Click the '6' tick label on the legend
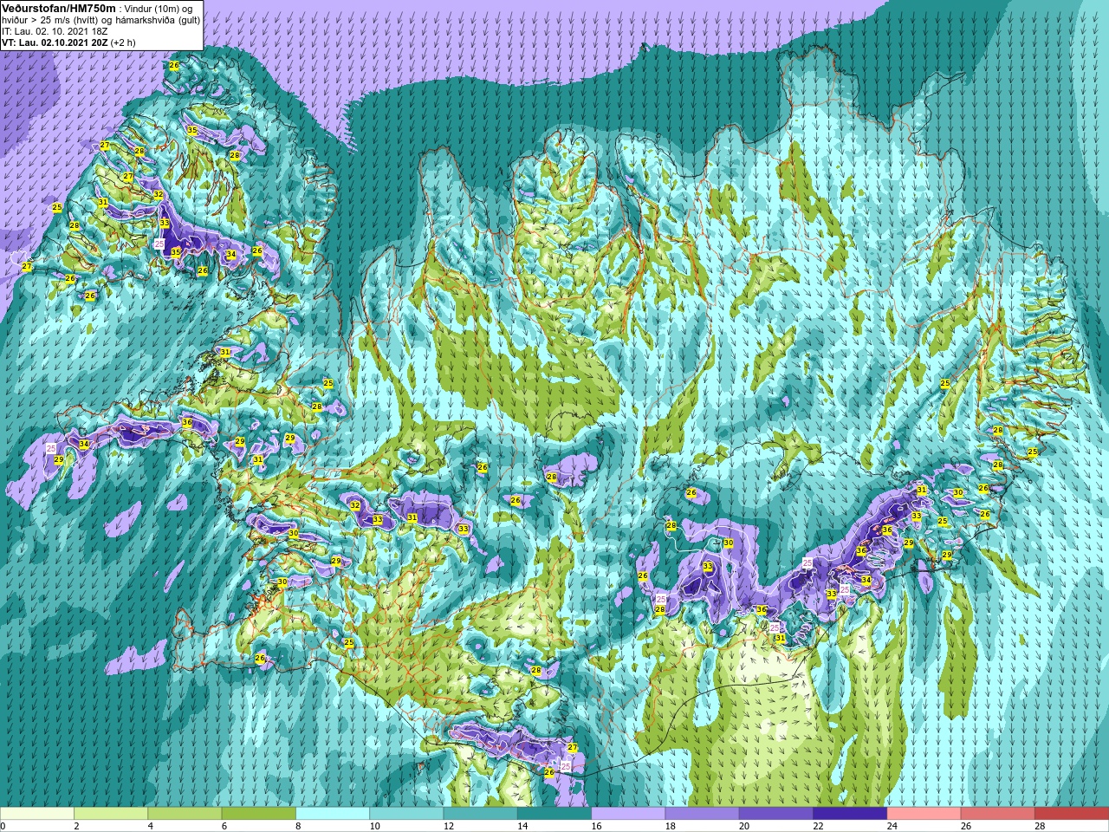The image size is (1109, 832). tap(224, 826)
